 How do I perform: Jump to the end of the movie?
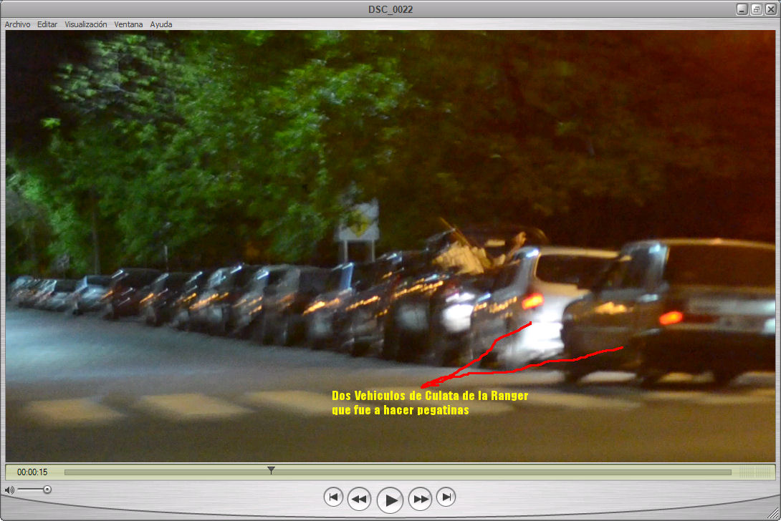click(x=446, y=497)
